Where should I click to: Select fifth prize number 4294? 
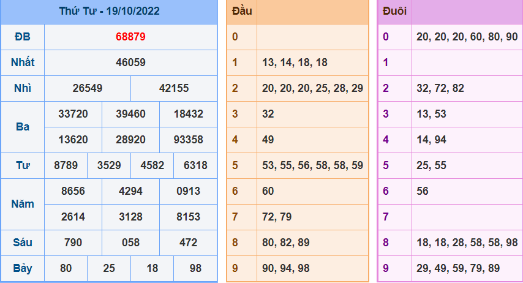click(131, 191)
